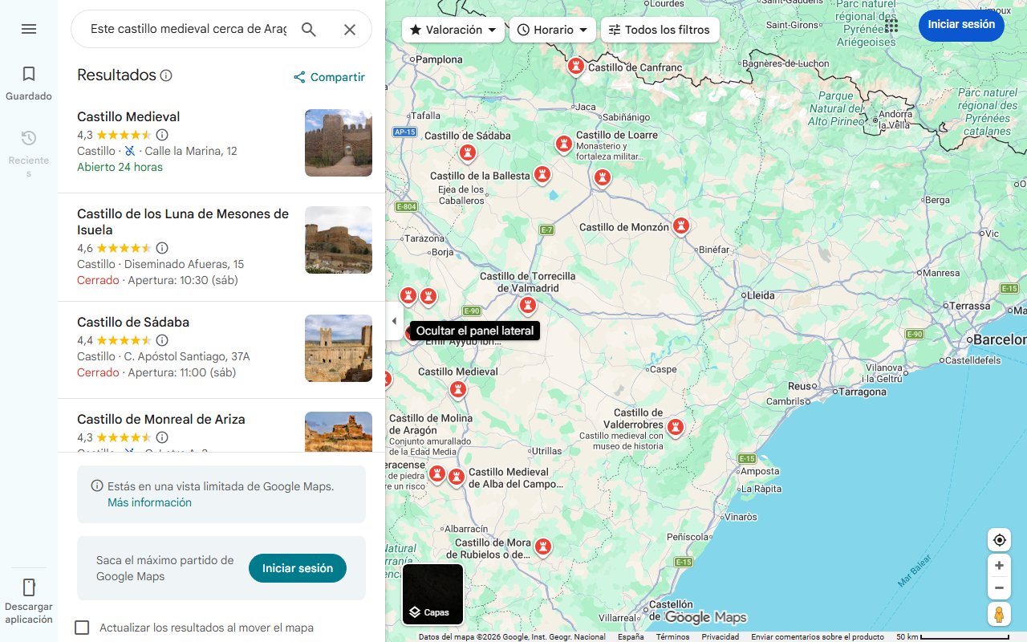This screenshot has width=1027, height=642.
Task: Clear the search with the X icon
Action: (350, 29)
